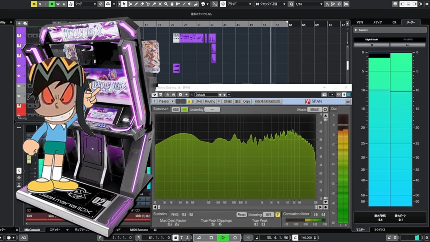Click the Reset statistics button in SPAN

coord(241,215)
